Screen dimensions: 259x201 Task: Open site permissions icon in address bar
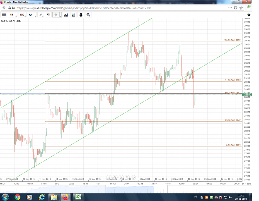coord(13,8)
